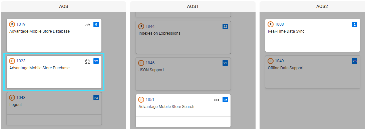Click the feature icon on card 1049
Viewport: 365px width, 129px height.
(271, 61)
